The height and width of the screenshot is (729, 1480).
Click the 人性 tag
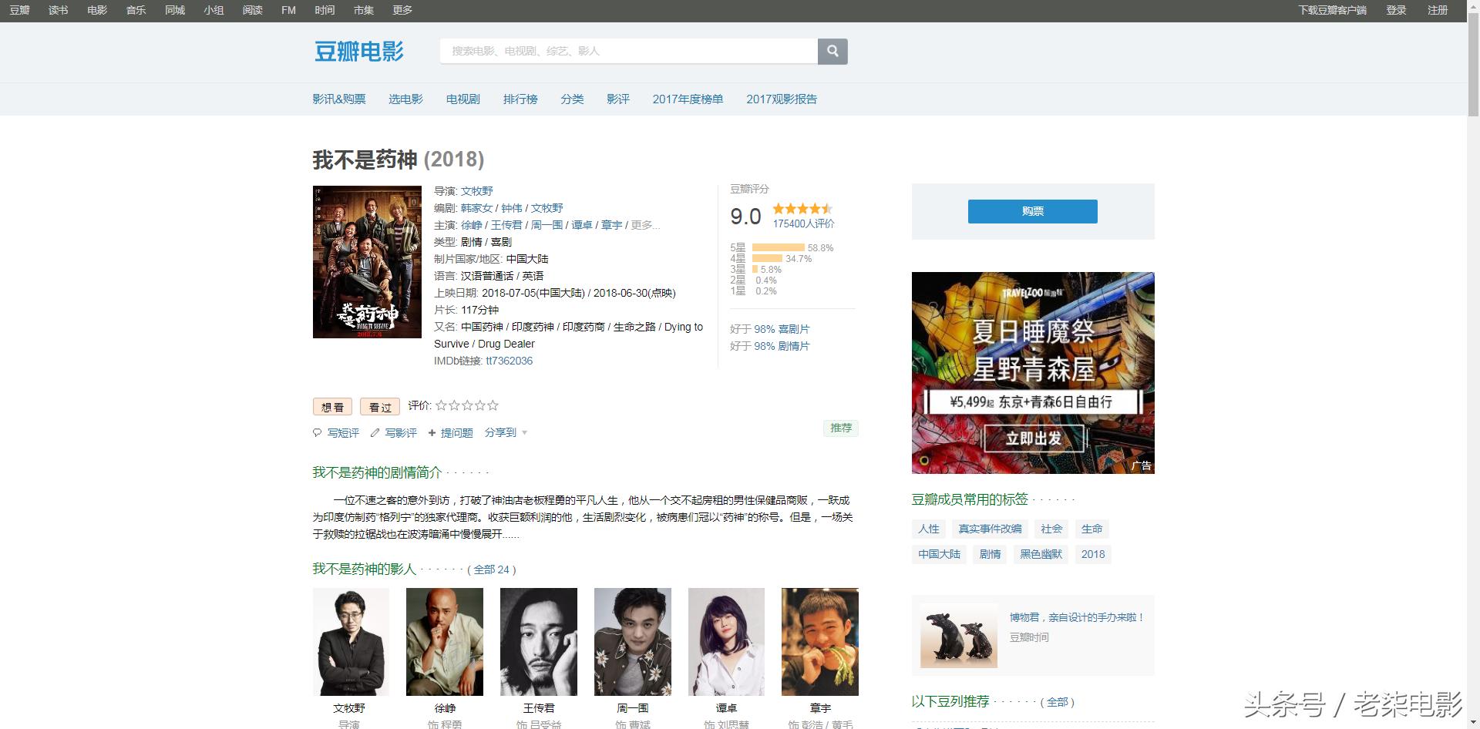click(x=929, y=529)
